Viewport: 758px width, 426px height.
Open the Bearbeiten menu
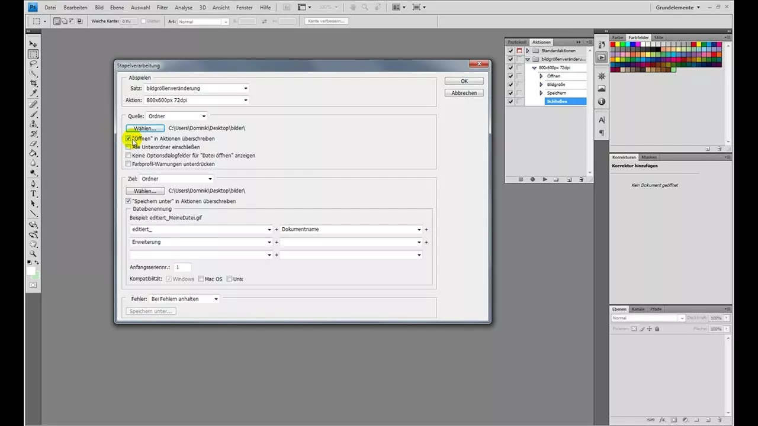pos(75,7)
